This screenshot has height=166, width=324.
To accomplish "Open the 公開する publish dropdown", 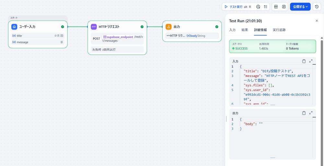I will (300, 6).
